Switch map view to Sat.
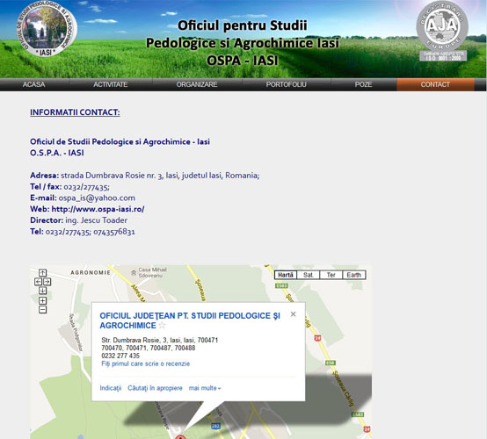 (x=308, y=275)
